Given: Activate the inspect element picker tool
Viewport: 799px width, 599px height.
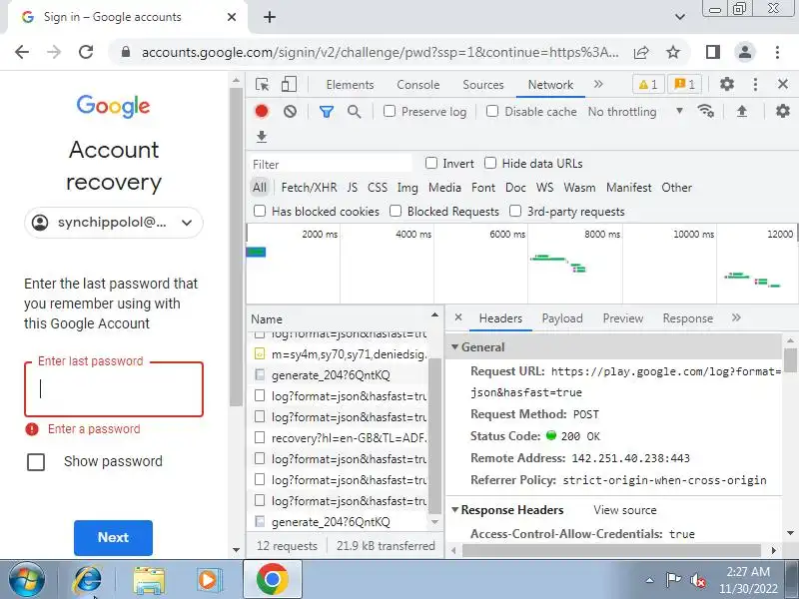Looking at the screenshot, I should coord(263,85).
